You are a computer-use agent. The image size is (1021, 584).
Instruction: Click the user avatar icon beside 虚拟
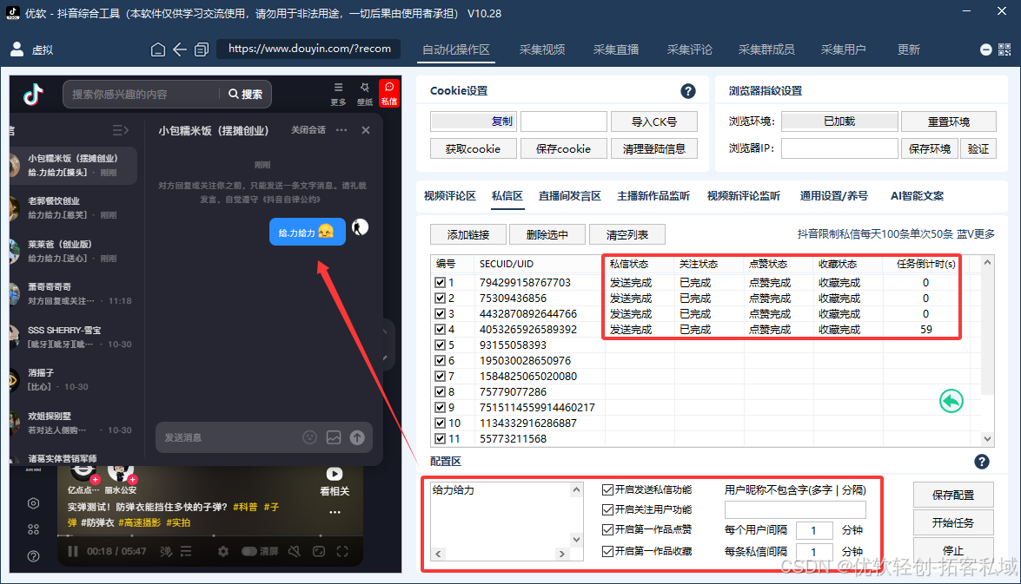17,49
